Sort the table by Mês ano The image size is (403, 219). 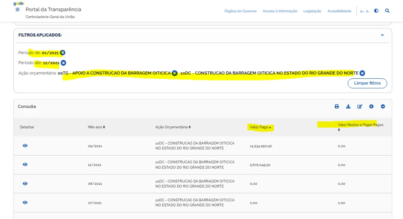(96, 127)
